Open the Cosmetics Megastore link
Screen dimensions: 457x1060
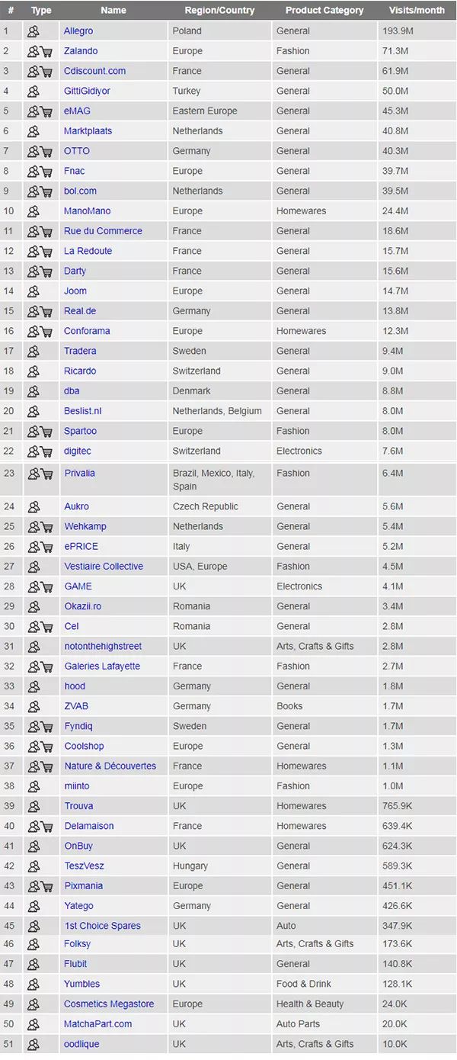pyautogui.click(x=109, y=1004)
